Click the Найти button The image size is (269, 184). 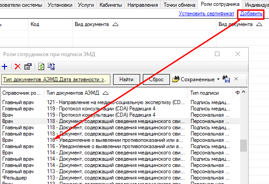tap(127, 79)
